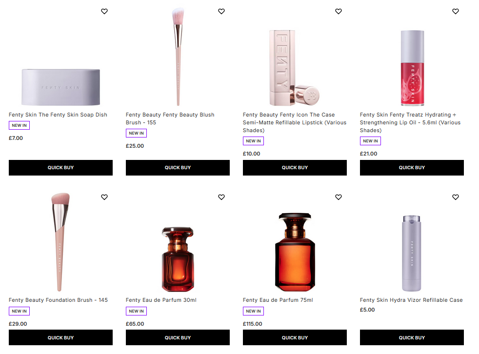
Task: Open the Fenty Icon Refillable Lipstick listing
Action: [295, 122]
